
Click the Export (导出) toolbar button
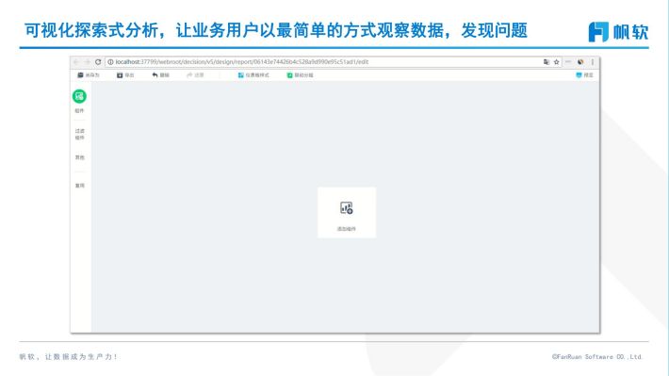coord(125,75)
